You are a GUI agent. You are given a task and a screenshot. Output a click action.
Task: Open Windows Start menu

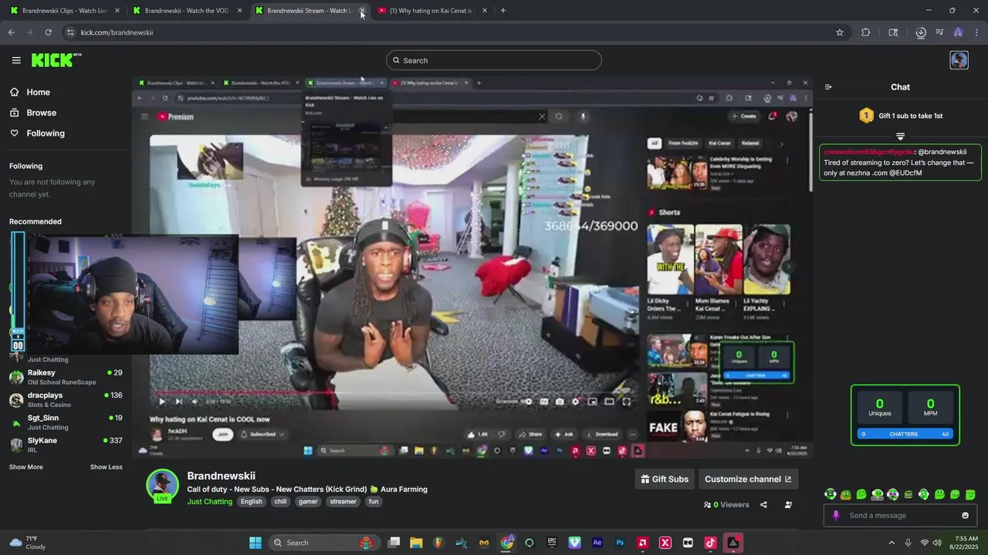(255, 543)
